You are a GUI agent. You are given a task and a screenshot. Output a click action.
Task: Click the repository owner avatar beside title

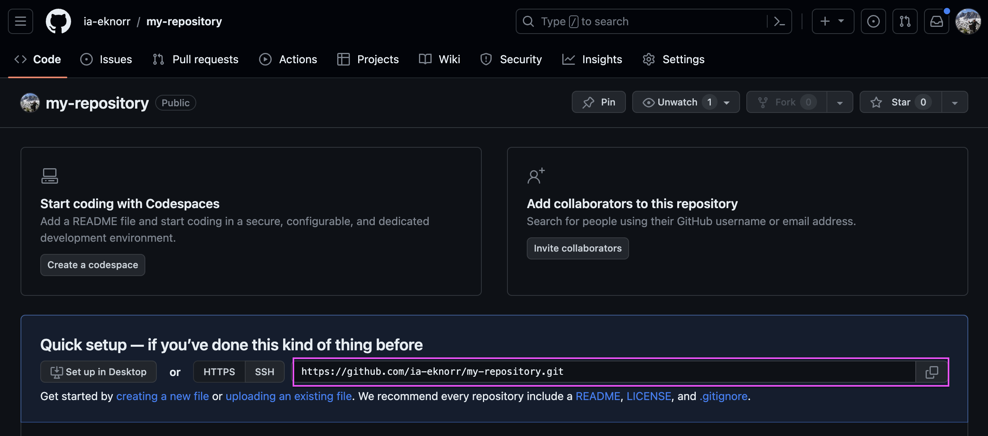click(30, 103)
